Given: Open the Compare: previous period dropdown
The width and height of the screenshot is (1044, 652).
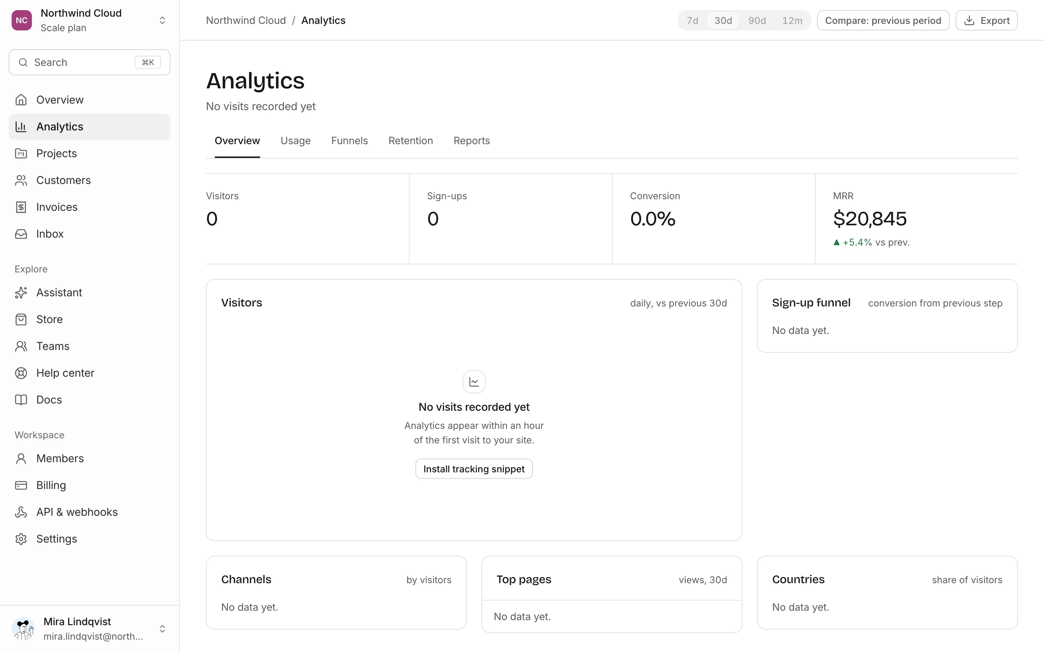Looking at the screenshot, I should pos(883,20).
